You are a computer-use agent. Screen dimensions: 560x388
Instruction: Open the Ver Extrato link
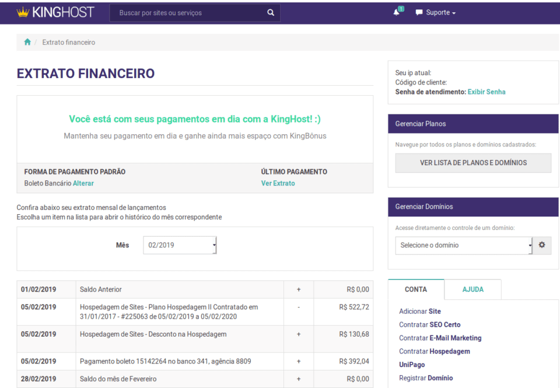[278, 183]
